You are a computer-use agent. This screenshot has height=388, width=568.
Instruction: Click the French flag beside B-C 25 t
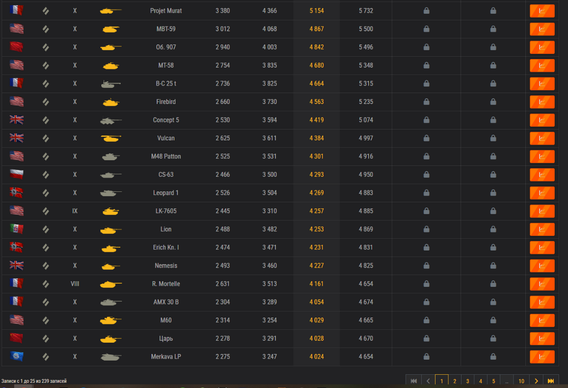[x=16, y=83]
